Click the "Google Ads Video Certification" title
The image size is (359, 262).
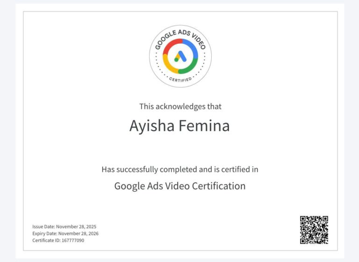pos(180,186)
